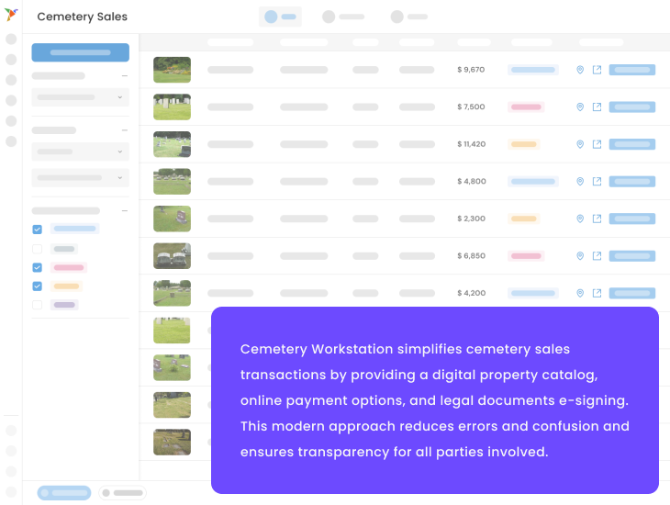Click the price $ 9,670
This screenshot has width=670, height=505.
pyautogui.click(x=471, y=69)
